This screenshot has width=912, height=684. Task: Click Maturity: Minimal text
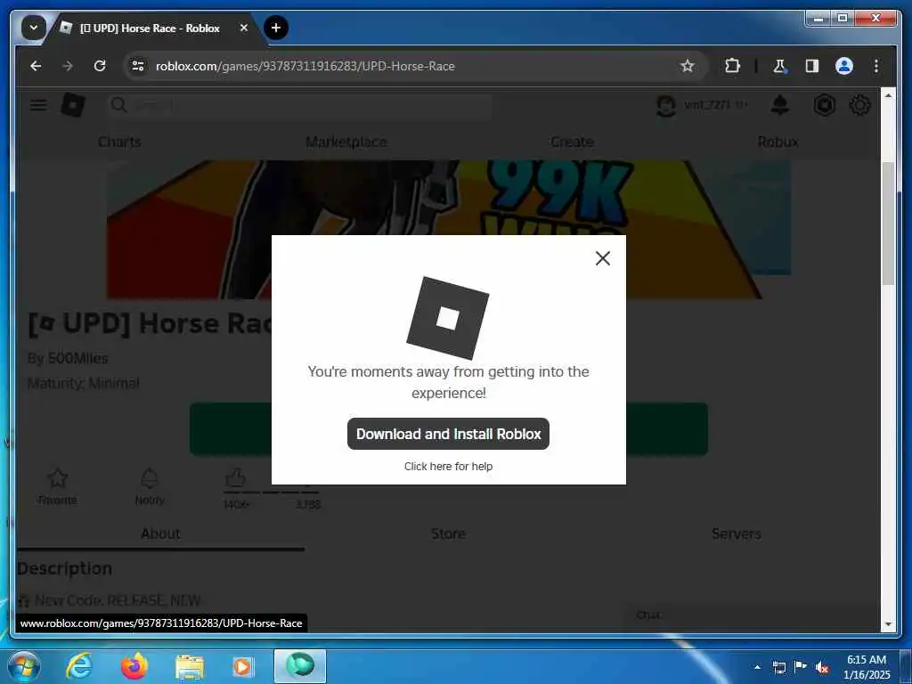click(x=83, y=383)
